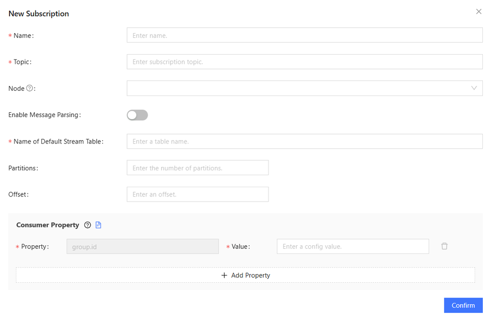Click the Consumer Property section heading
The width and height of the screenshot is (491, 324).
pos(47,225)
